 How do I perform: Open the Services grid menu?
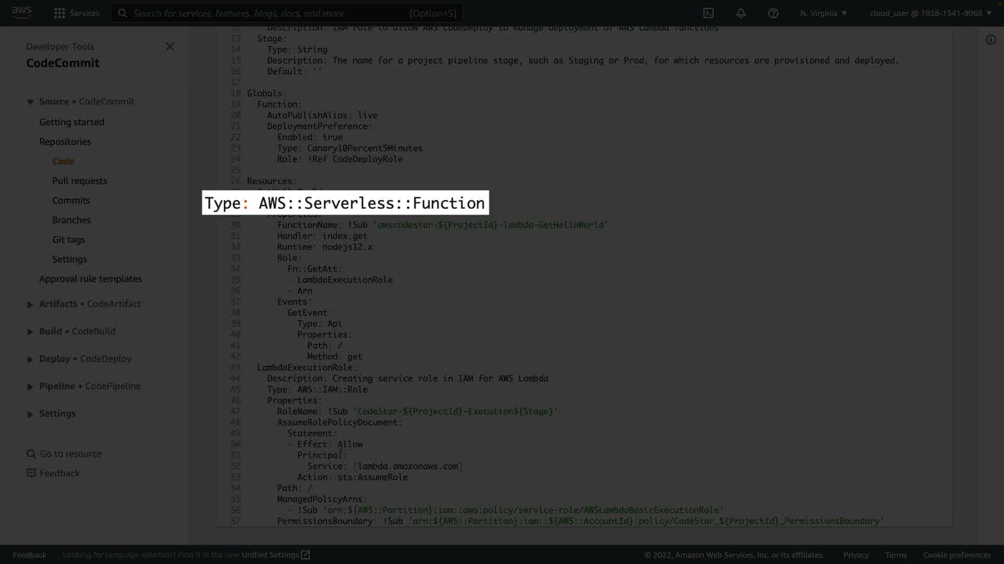(60, 13)
